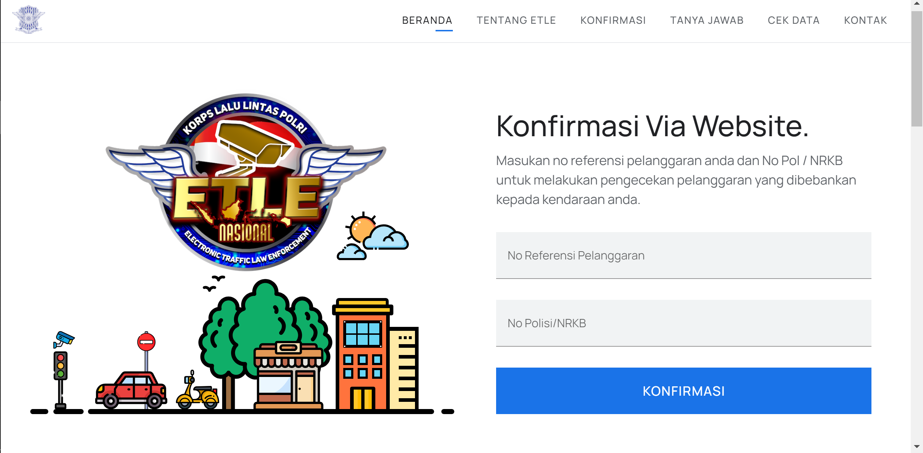
Task: Click the red car illustration
Action: (131, 390)
